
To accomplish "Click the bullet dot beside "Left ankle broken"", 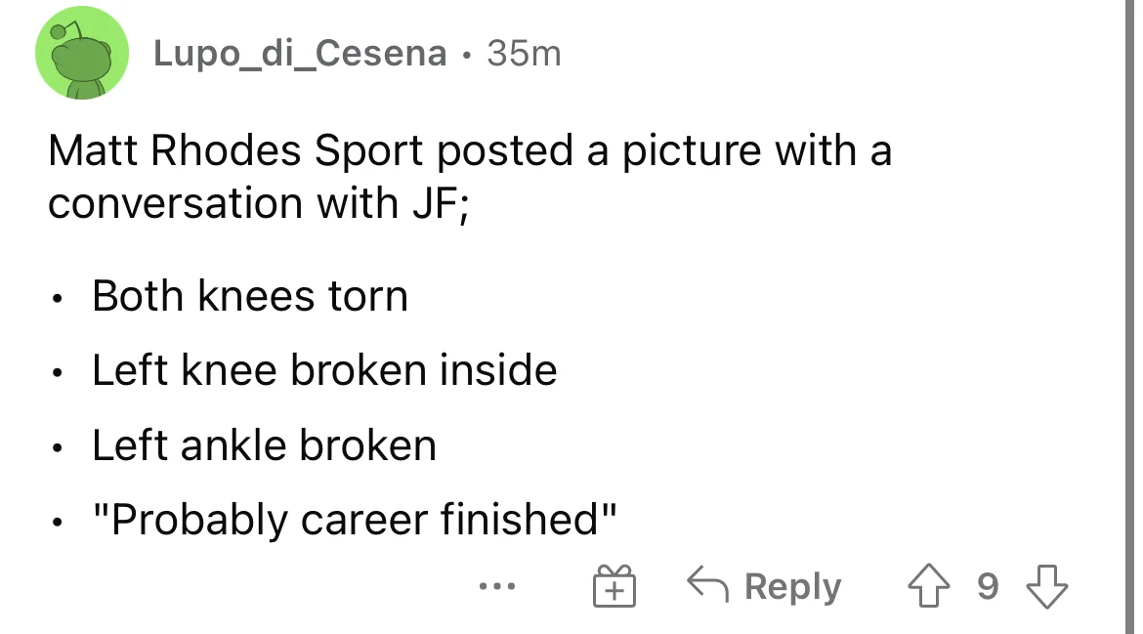I will point(61,447).
